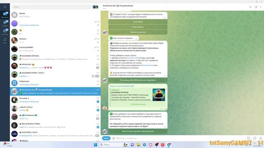Click the @channelname mention link in message
This screenshot has width=264, height=148.
pos(147,65)
